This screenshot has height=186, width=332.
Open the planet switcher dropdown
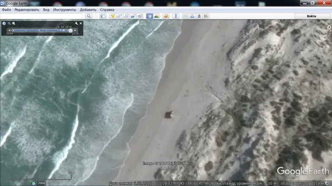click(x=166, y=16)
